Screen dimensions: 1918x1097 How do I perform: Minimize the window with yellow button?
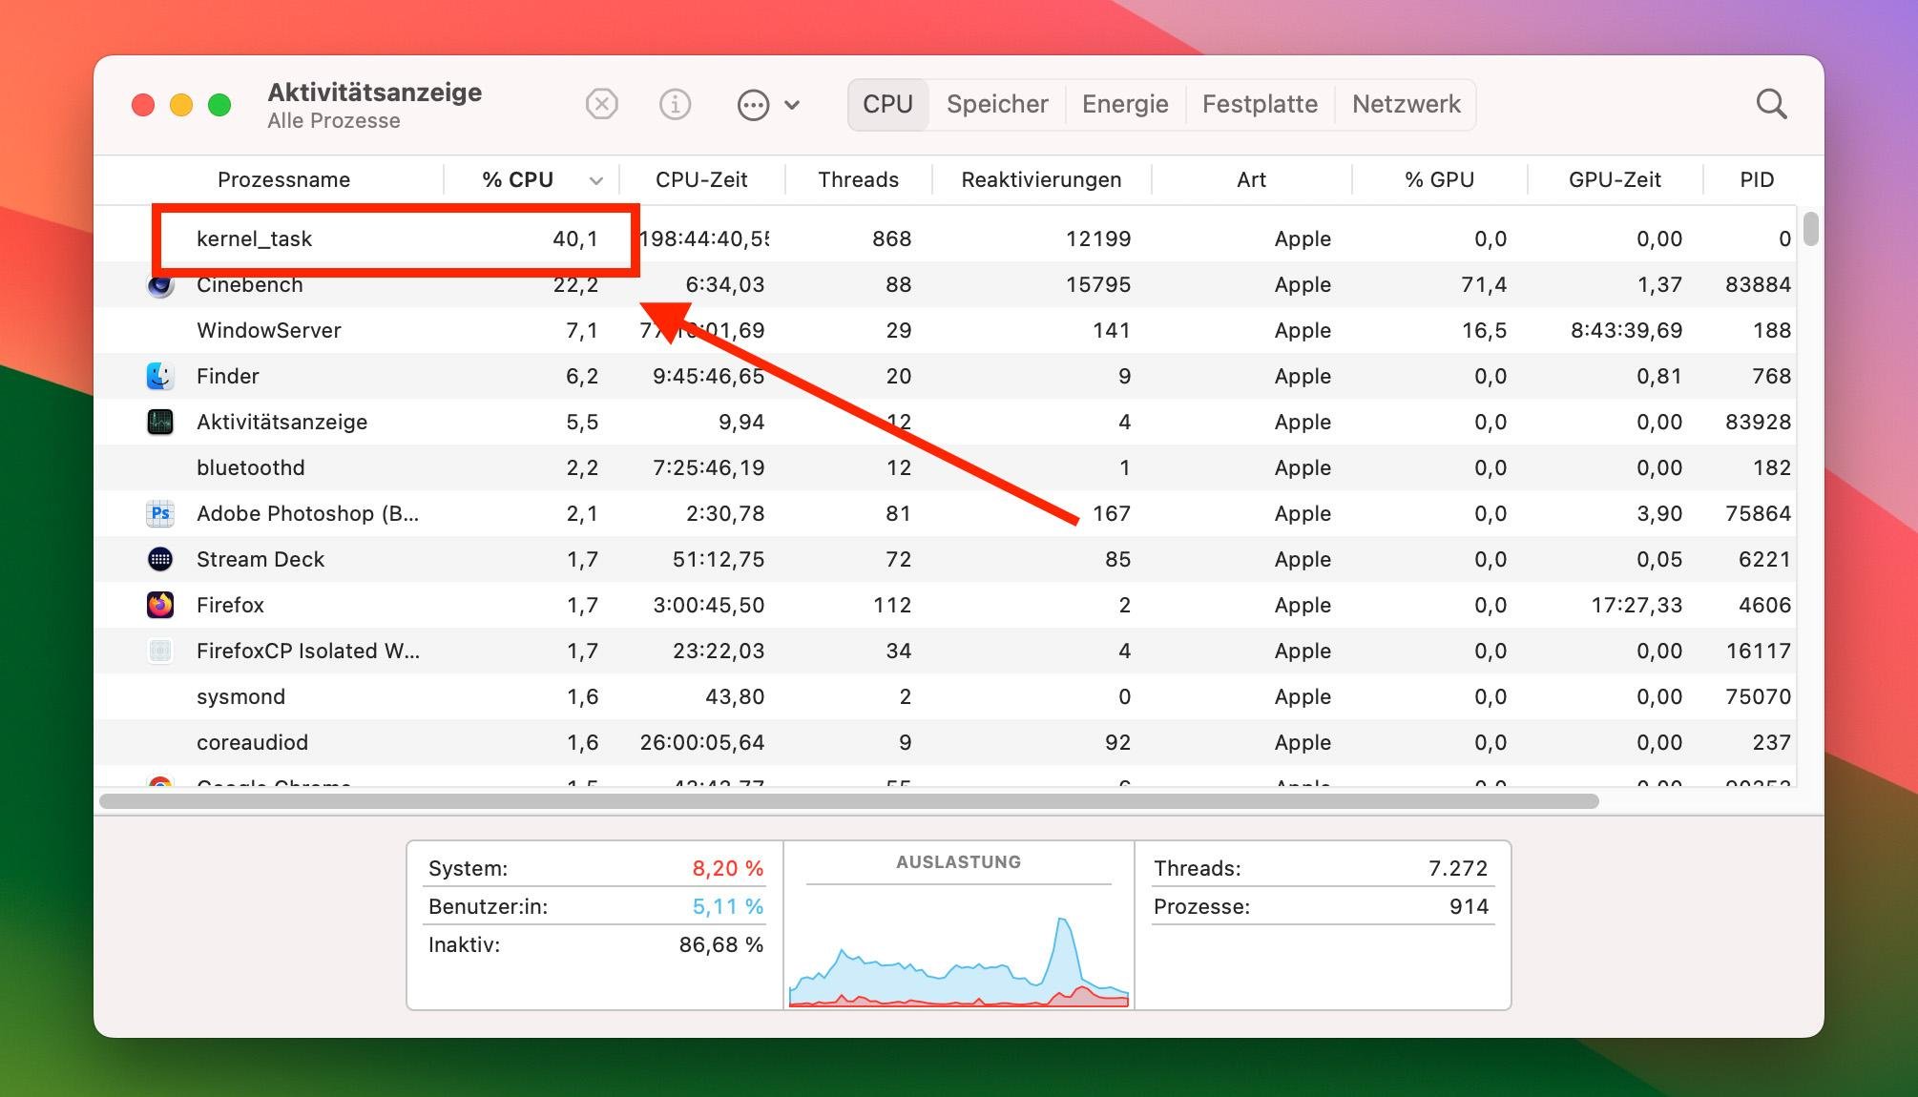pos(181,105)
